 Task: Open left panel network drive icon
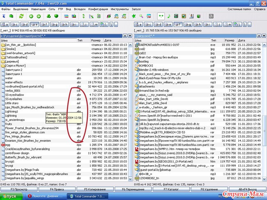click(104, 25)
